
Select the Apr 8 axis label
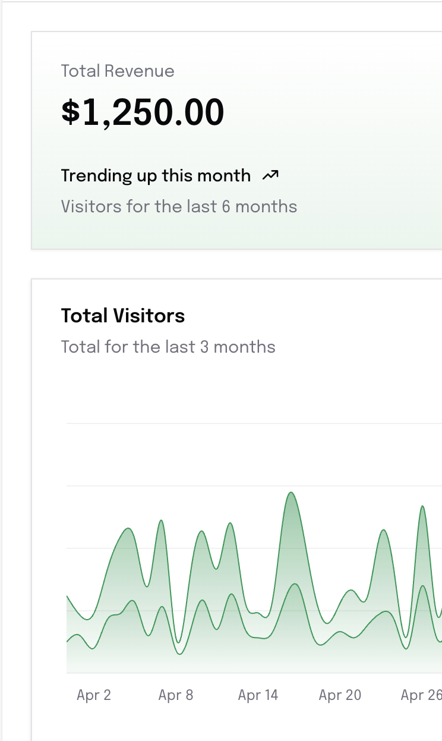176,695
